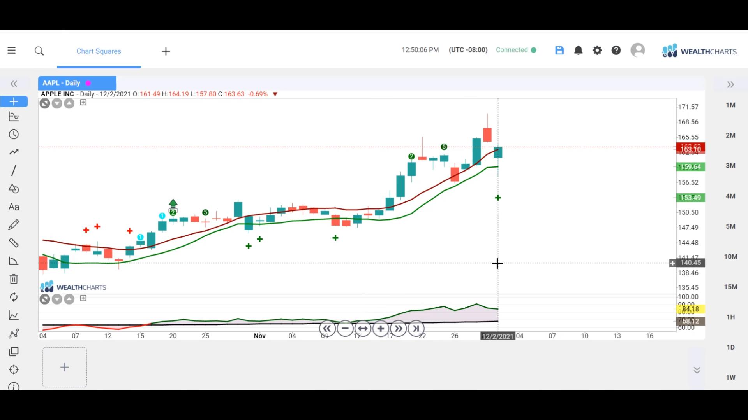Set timeframe to 10M
The image size is (748, 420).
pos(730,257)
